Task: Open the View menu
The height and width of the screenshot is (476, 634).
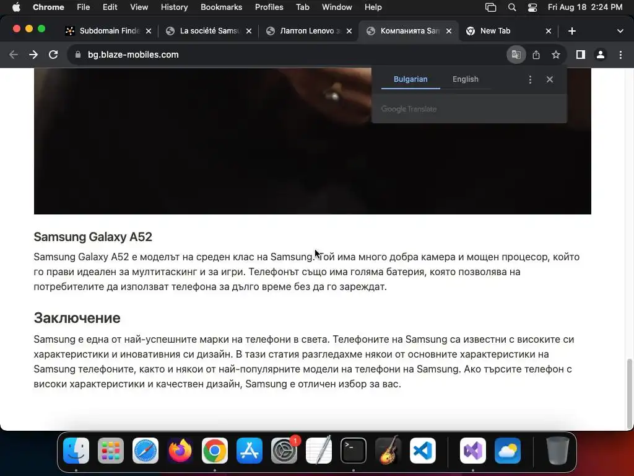Action: pos(139,7)
